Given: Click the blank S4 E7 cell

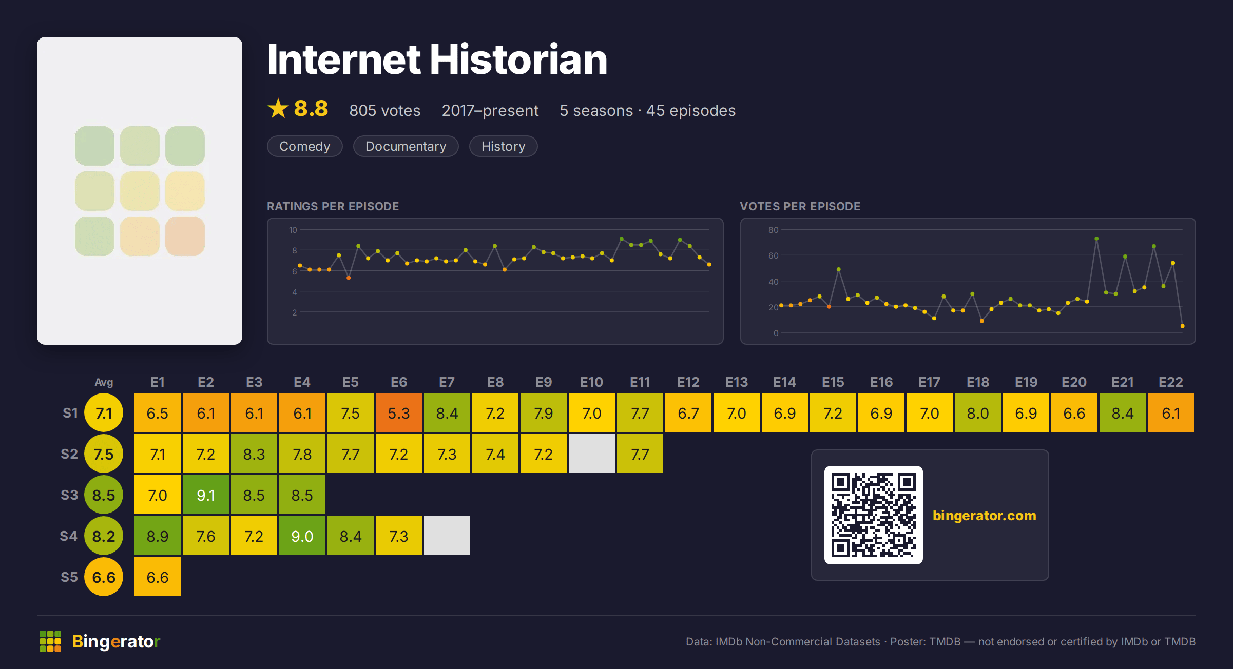Looking at the screenshot, I should tap(447, 536).
